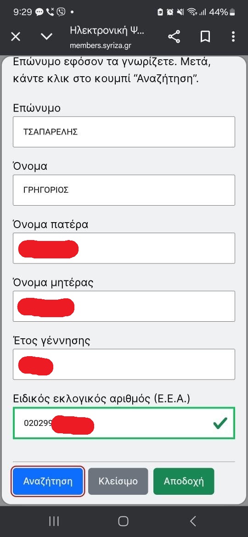Click the grey Κλείσιμο button
The image size is (248, 537).
pyautogui.click(x=118, y=481)
